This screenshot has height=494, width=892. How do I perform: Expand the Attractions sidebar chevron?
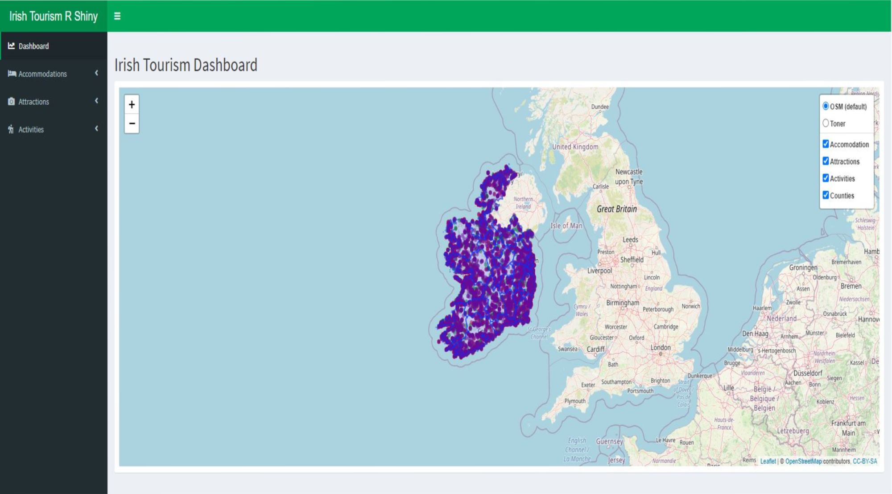click(96, 101)
